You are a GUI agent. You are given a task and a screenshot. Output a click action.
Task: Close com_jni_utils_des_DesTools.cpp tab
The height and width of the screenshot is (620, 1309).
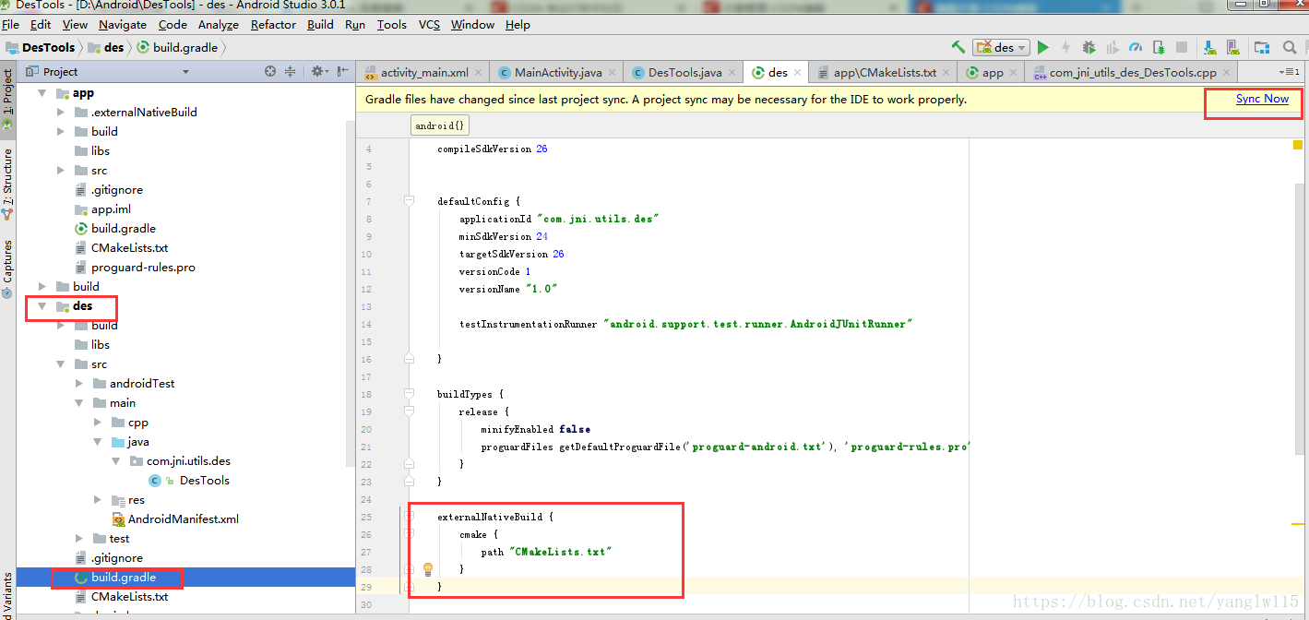pos(1226,73)
